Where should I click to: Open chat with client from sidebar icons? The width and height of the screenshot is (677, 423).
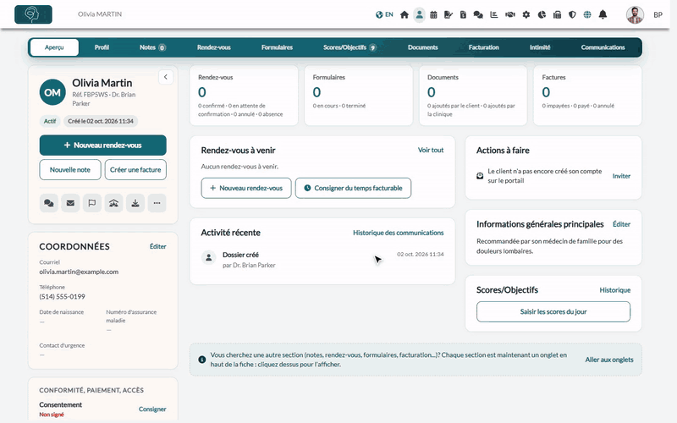point(49,203)
